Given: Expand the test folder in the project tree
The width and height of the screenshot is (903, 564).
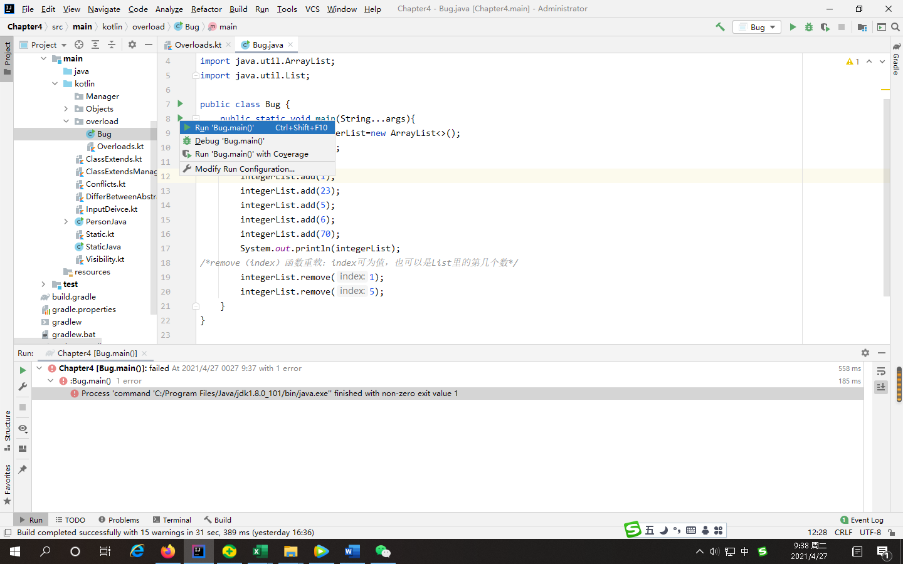Looking at the screenshot, I should [x=43, y=285].
